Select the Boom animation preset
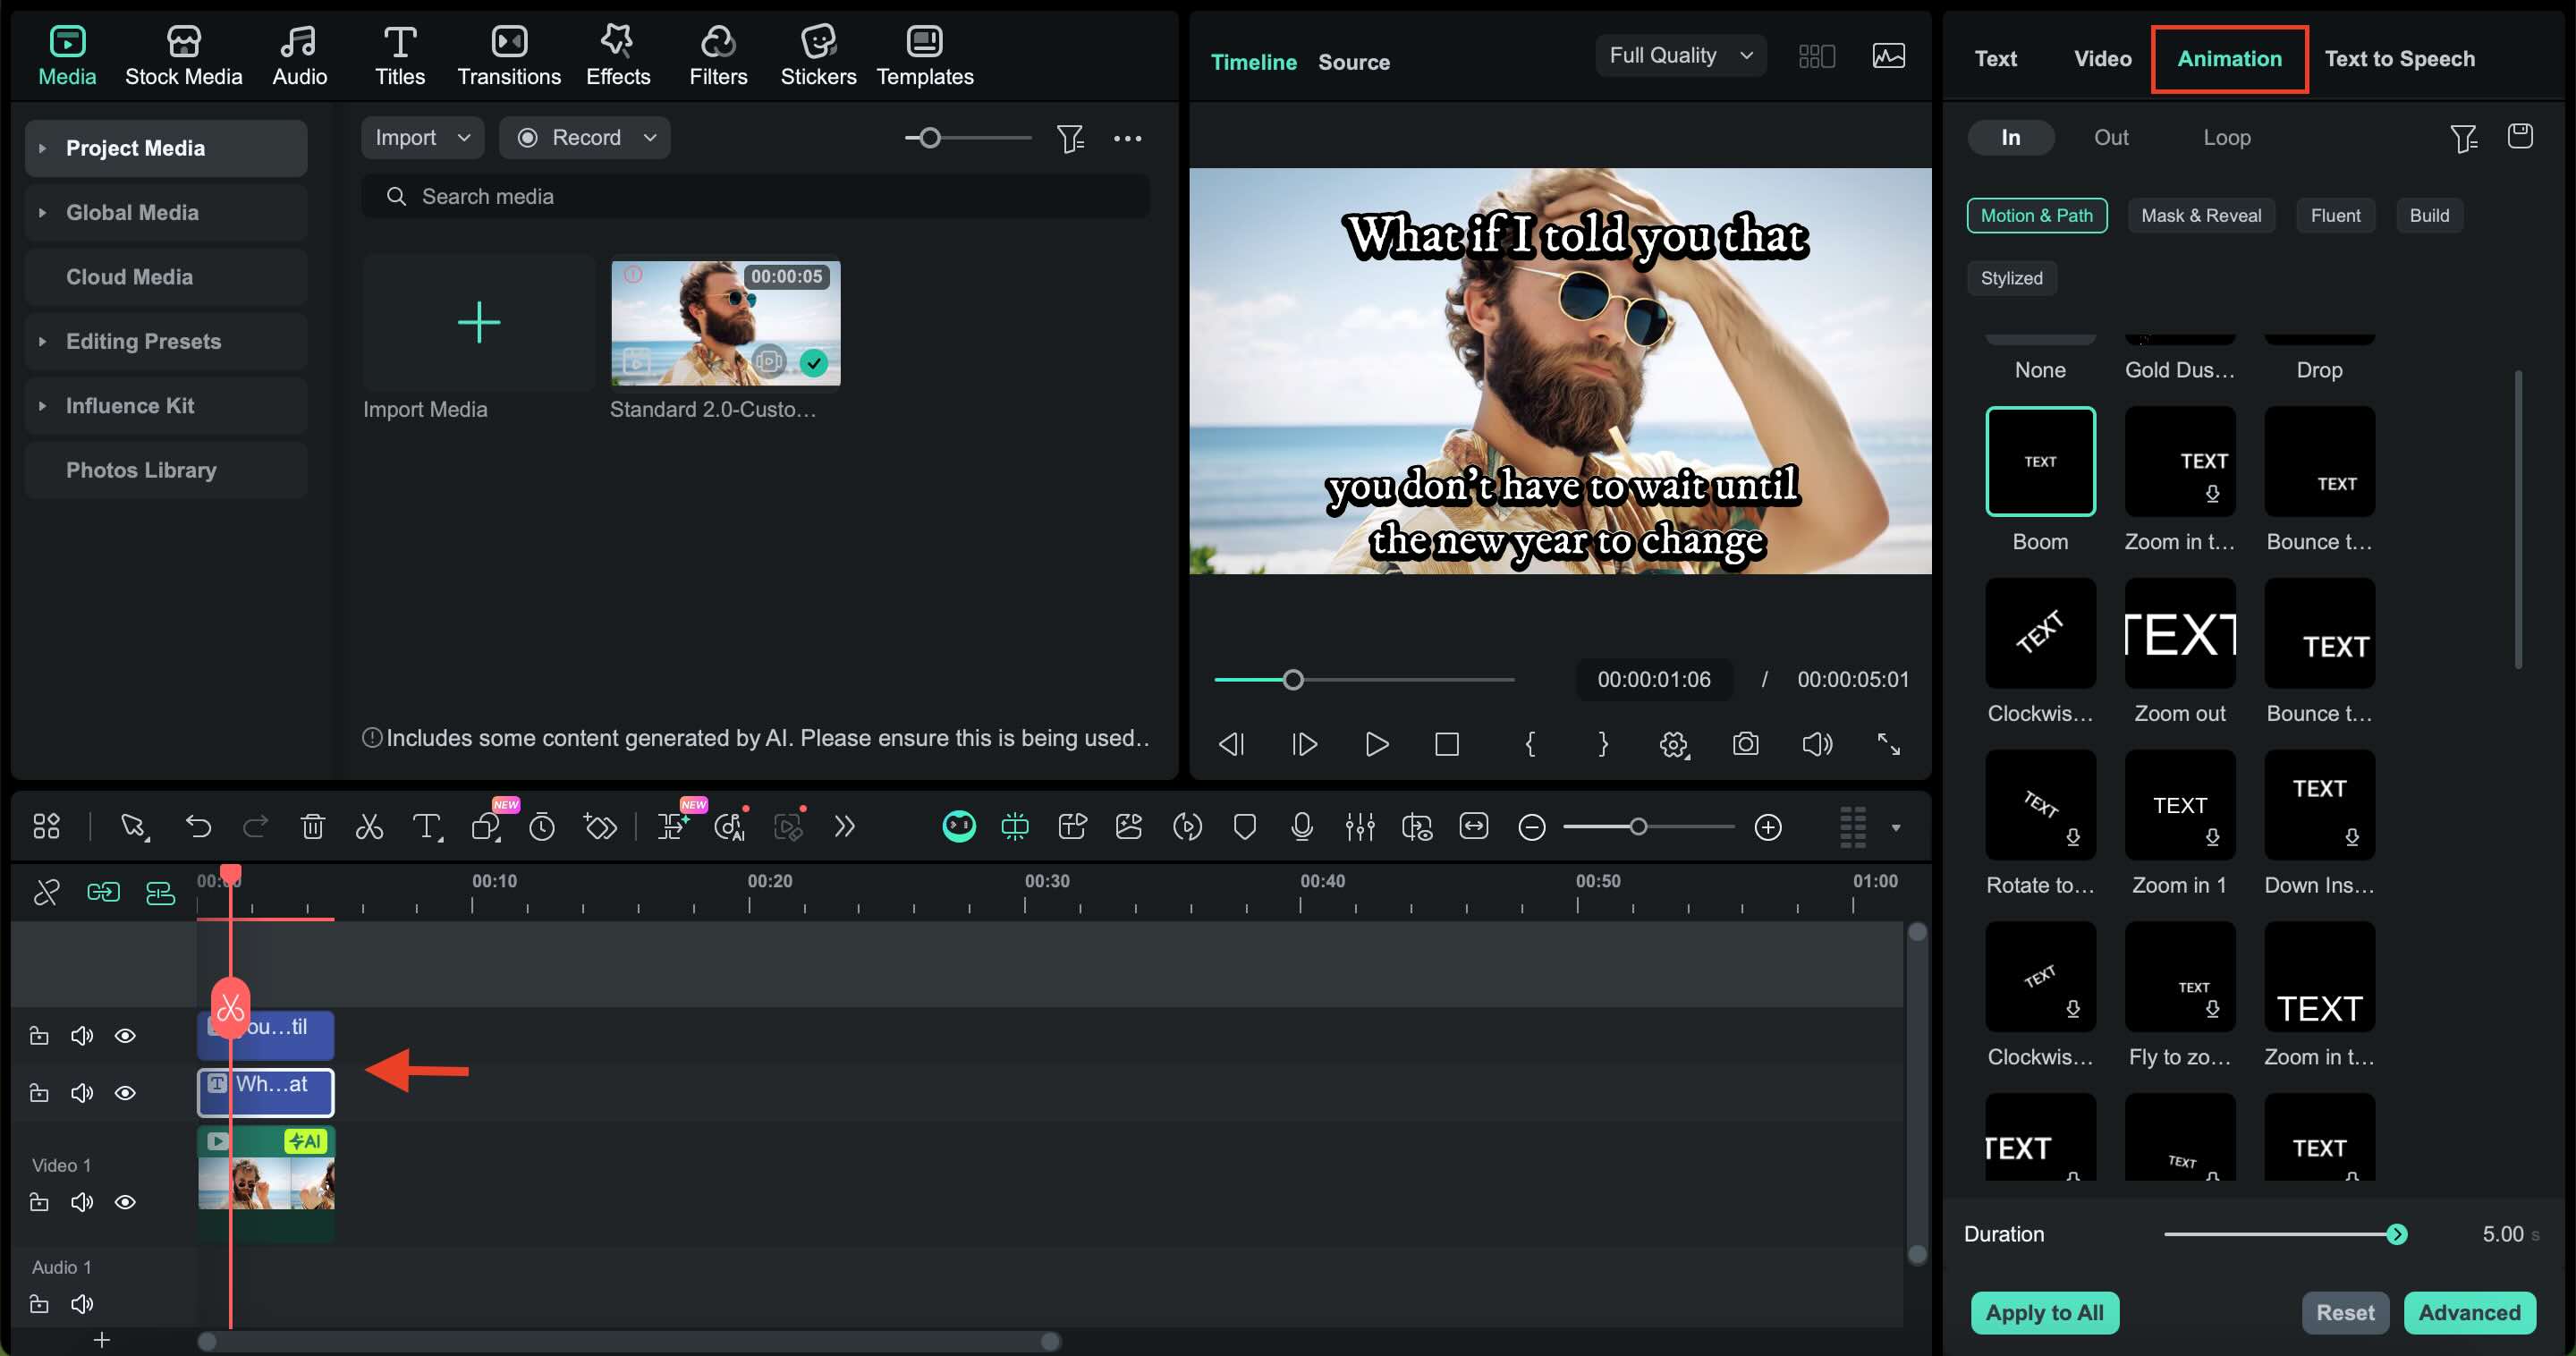2576x1356 pixels. coord(2040,461)
